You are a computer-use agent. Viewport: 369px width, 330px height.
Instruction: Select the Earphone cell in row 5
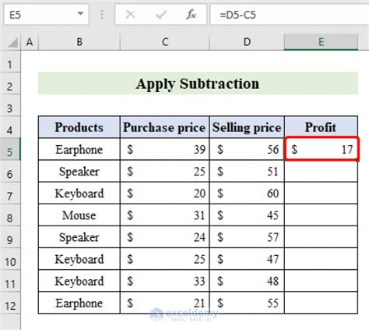(x=79, y=149)
